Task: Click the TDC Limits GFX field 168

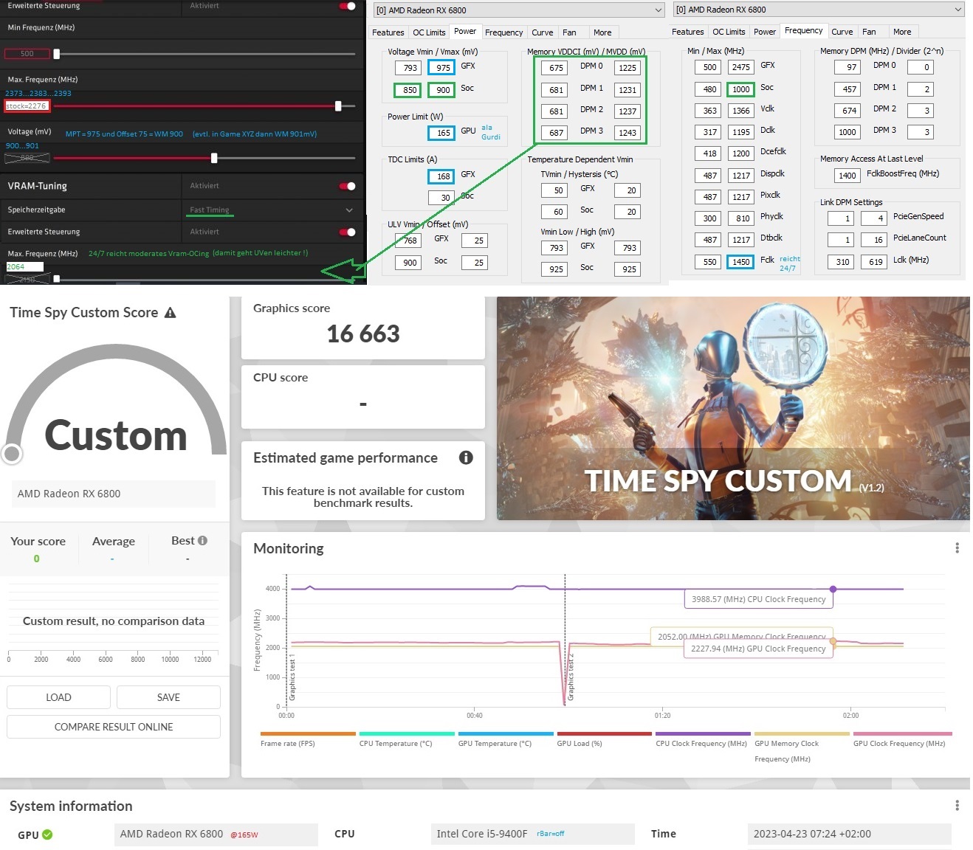Action: [x=442, y=176]
